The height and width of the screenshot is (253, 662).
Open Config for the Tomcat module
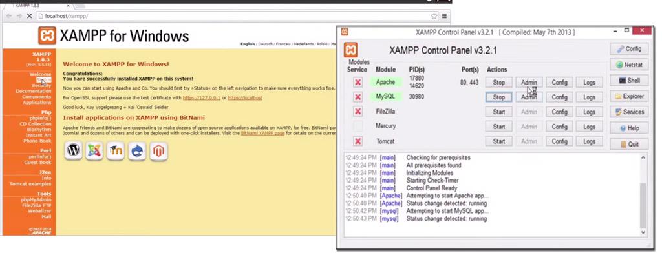coord(559,142)
